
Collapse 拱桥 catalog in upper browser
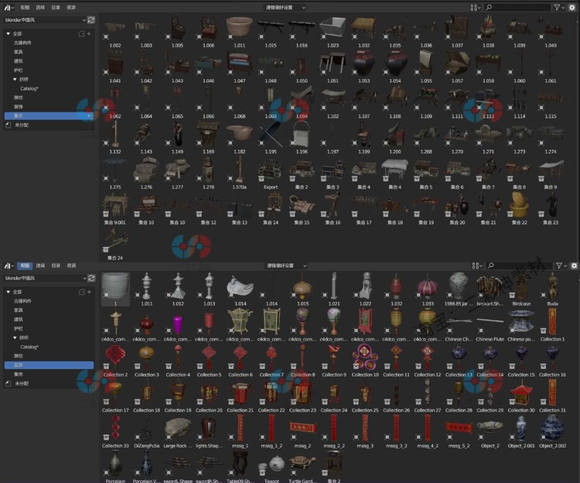point(15,79)
